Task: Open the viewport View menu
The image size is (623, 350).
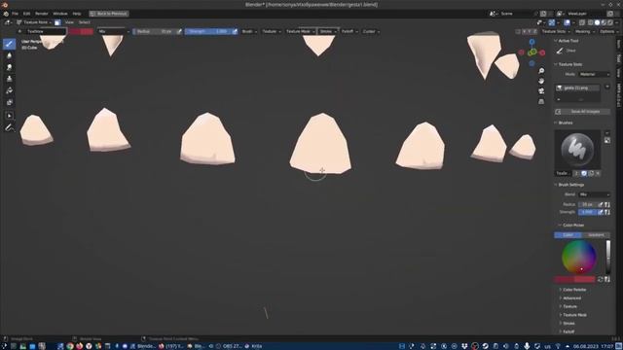Action: click(x=69, y=22)
